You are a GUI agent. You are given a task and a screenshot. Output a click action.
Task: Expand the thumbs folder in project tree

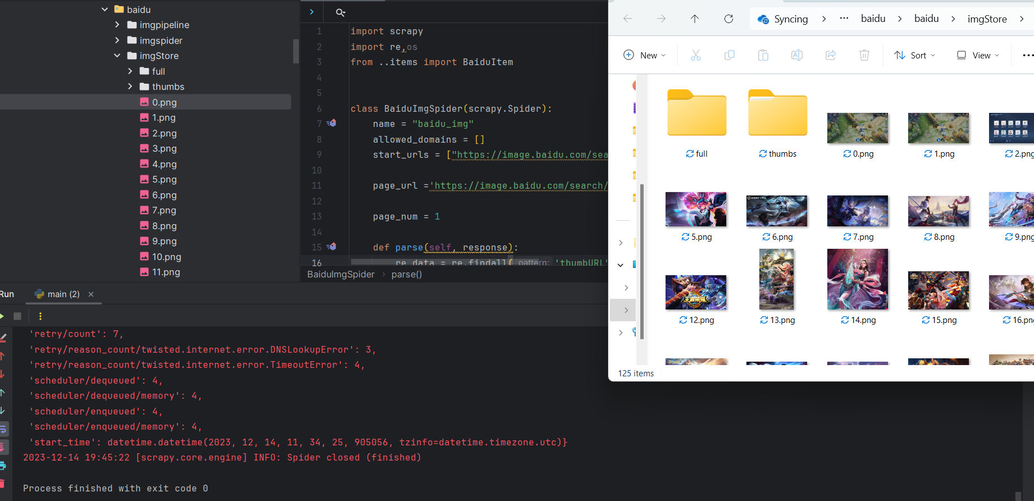point(130,86)
